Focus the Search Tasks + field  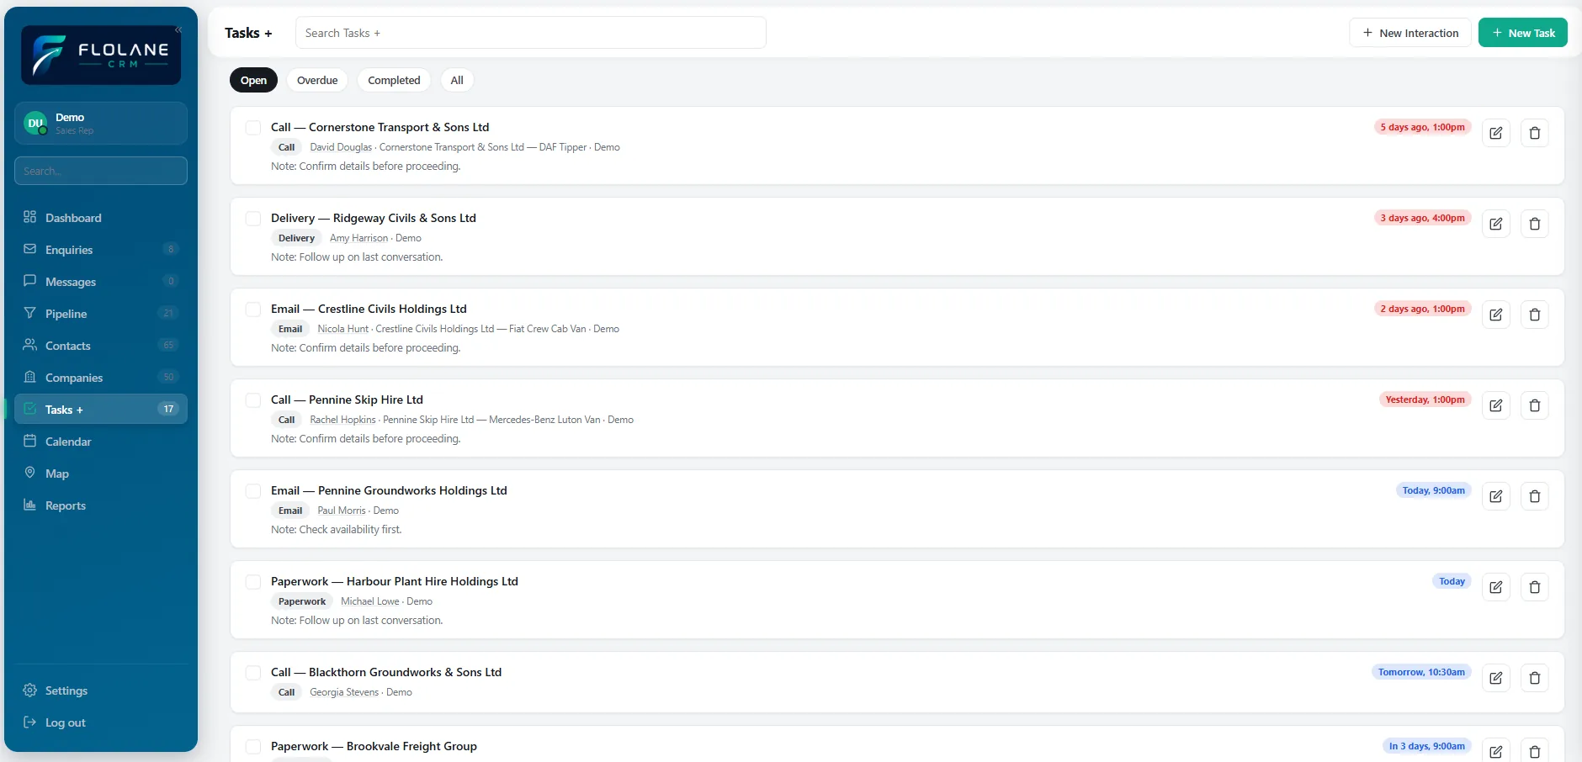531,33
